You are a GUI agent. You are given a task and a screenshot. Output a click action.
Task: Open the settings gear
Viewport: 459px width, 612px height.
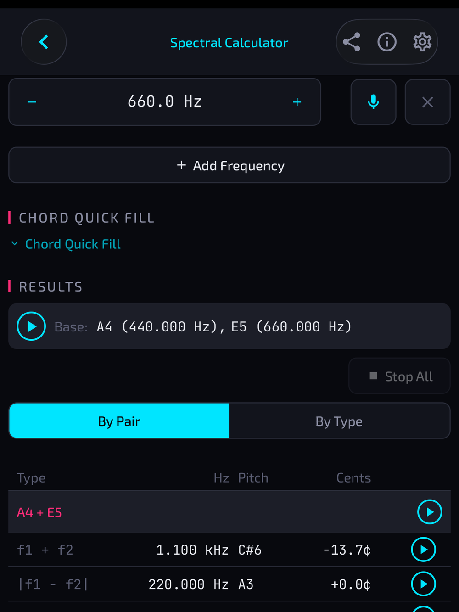[x=422, y=42]
